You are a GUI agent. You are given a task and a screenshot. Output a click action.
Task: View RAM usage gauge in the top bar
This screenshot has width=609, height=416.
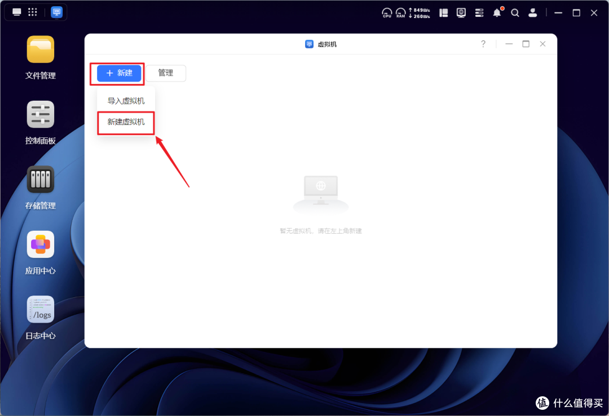(x=400, y=13)
